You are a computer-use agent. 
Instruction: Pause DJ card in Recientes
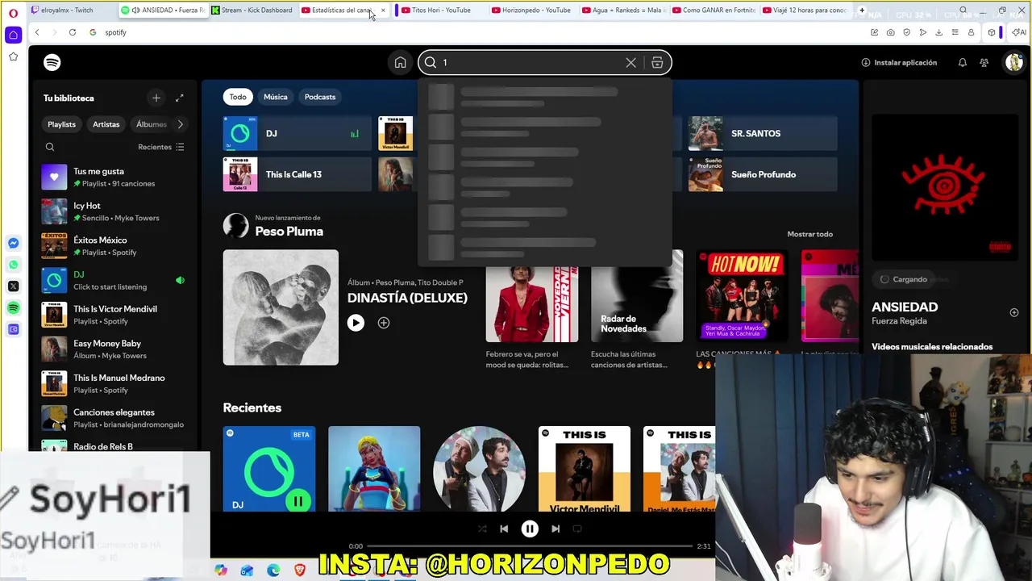[x=298, y=501]
